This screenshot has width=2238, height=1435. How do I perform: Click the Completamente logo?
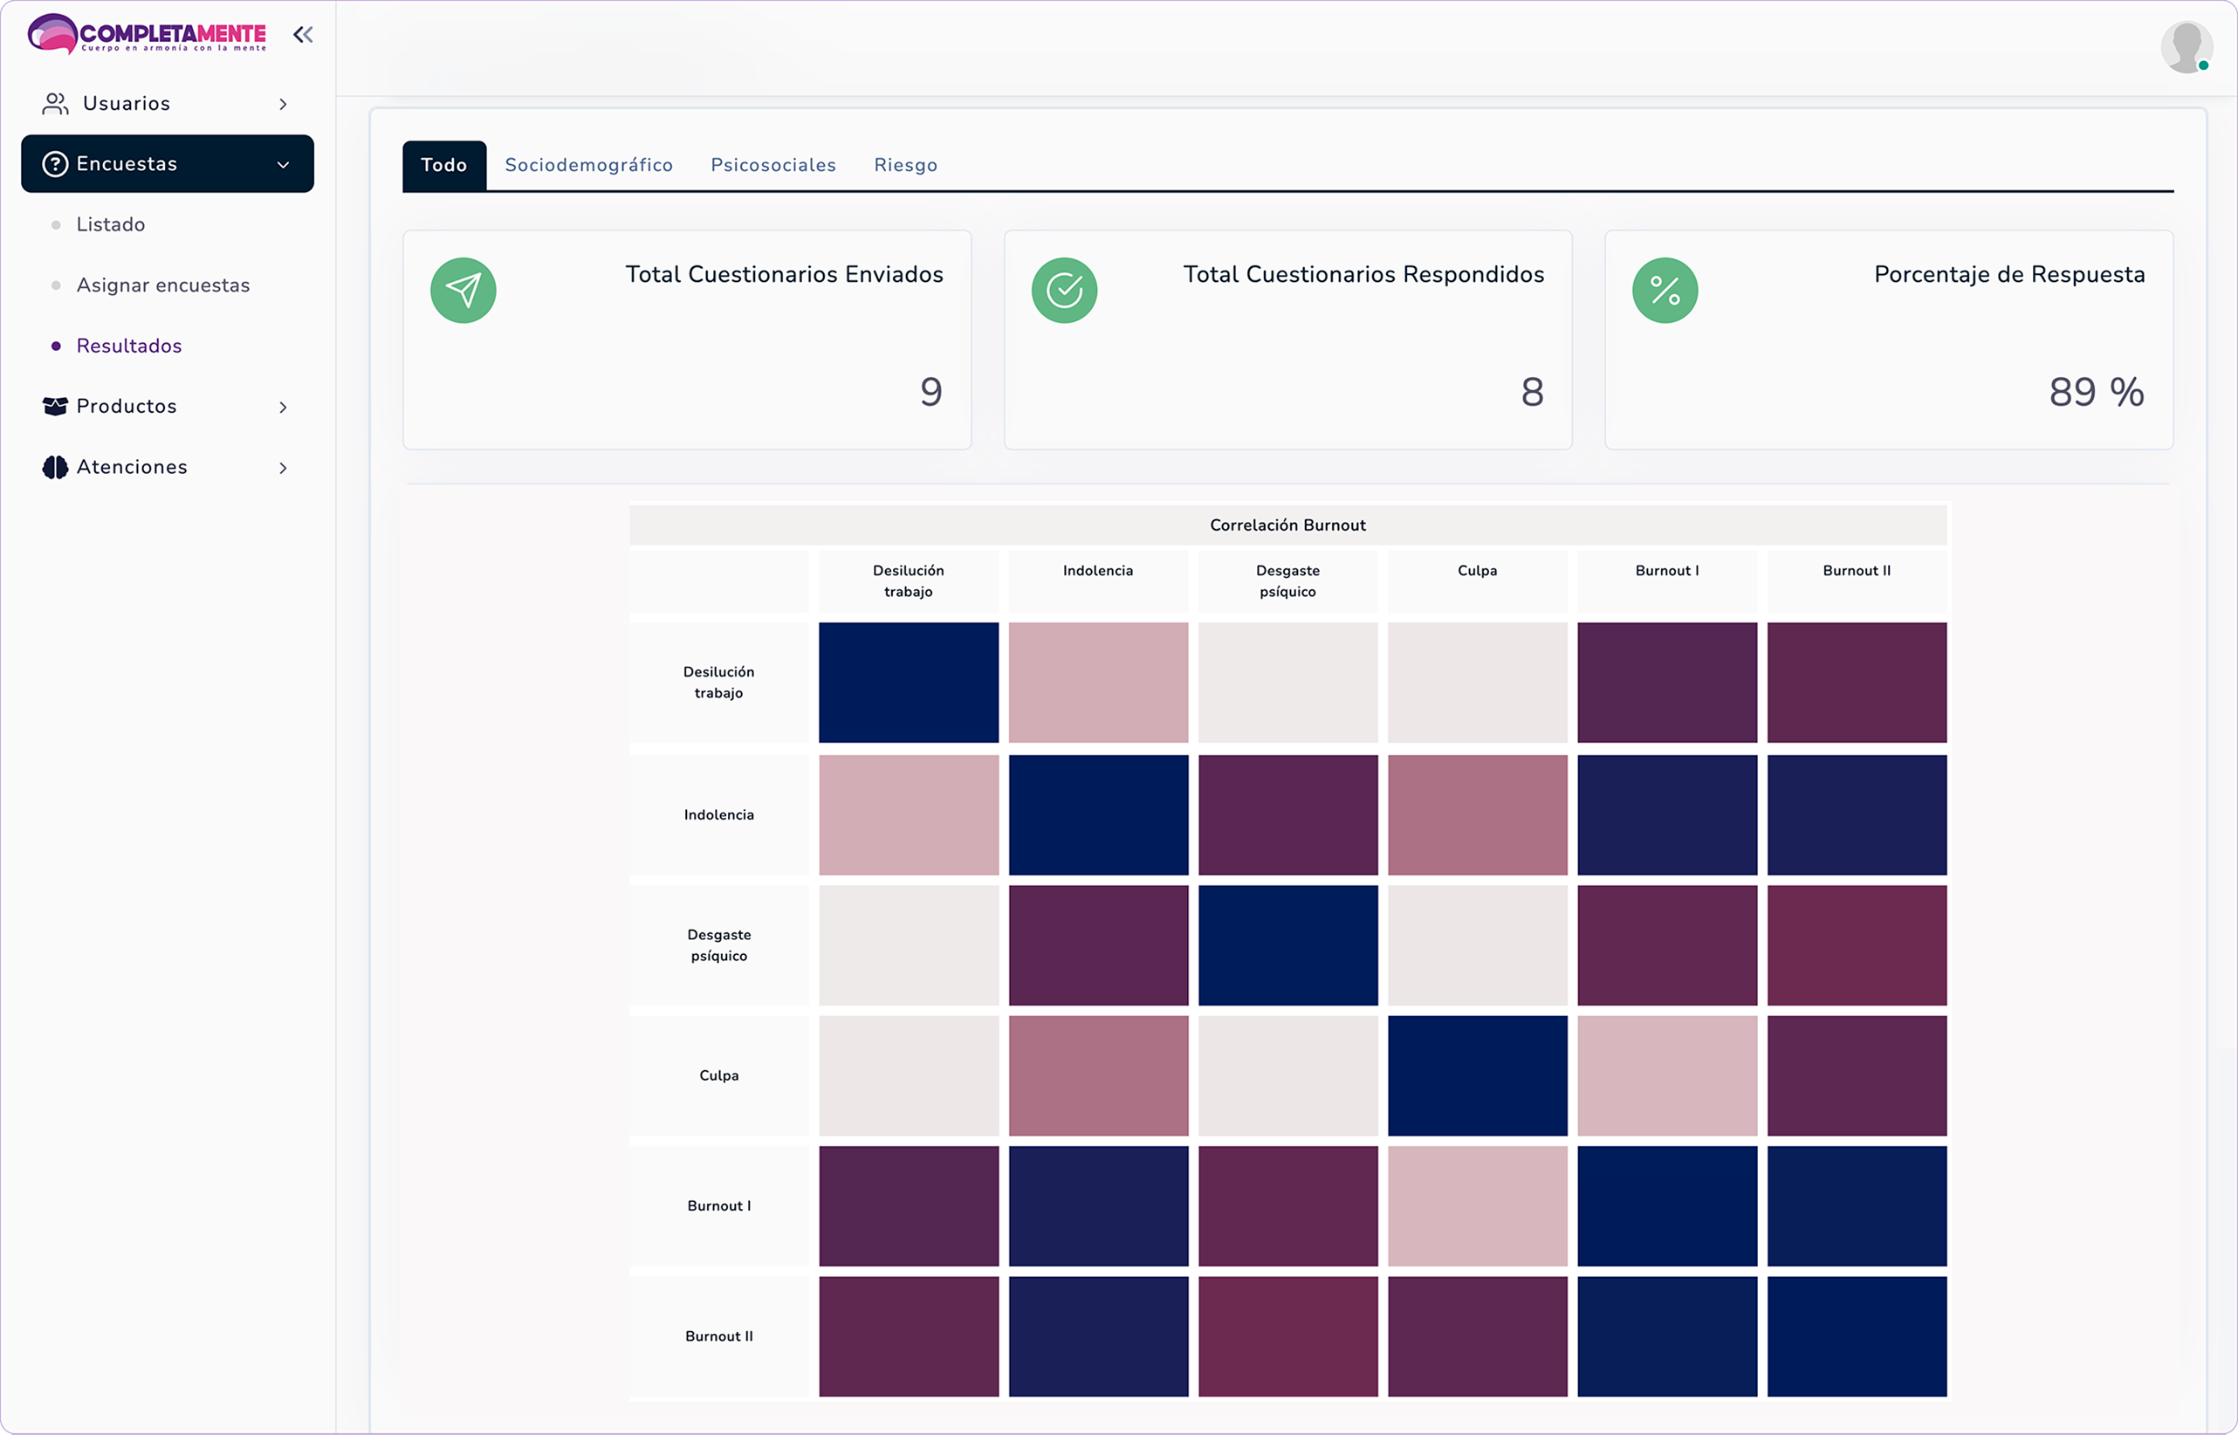click(x=148, y=34)
